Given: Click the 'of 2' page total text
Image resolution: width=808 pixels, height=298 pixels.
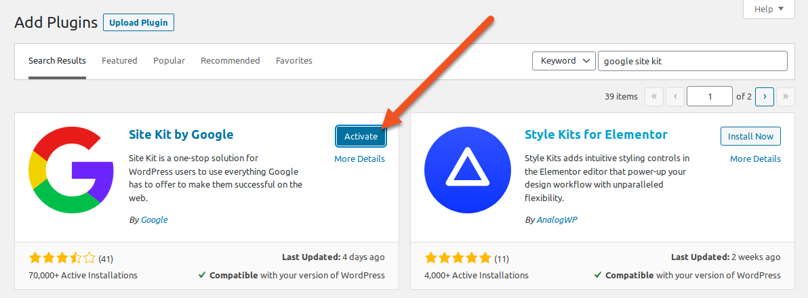Looking at the screenshot, I should click(744, 96).
